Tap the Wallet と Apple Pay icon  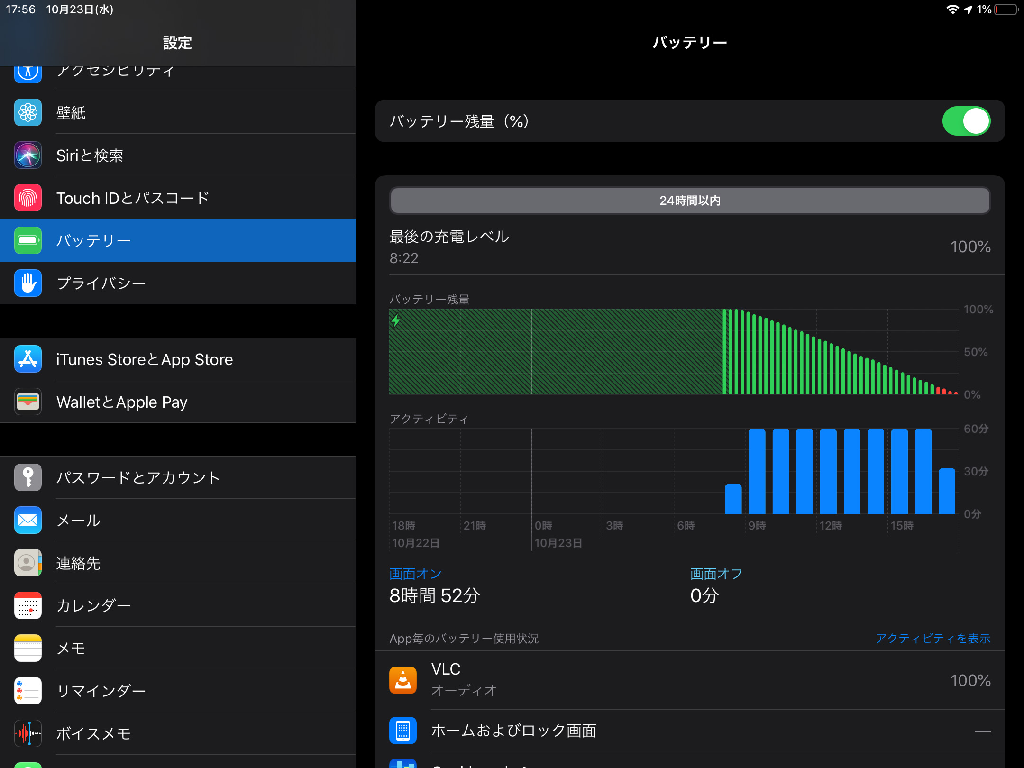point(27,402)
